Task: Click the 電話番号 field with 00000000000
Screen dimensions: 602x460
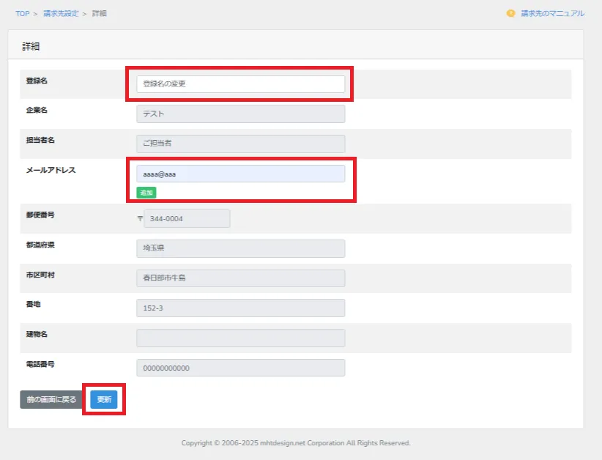Action: (240, 368)
